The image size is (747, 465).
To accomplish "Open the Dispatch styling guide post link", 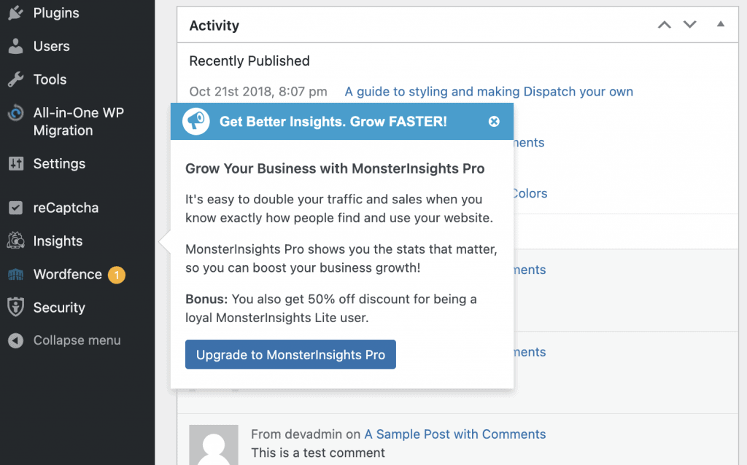I will click(x=489, y=92).
